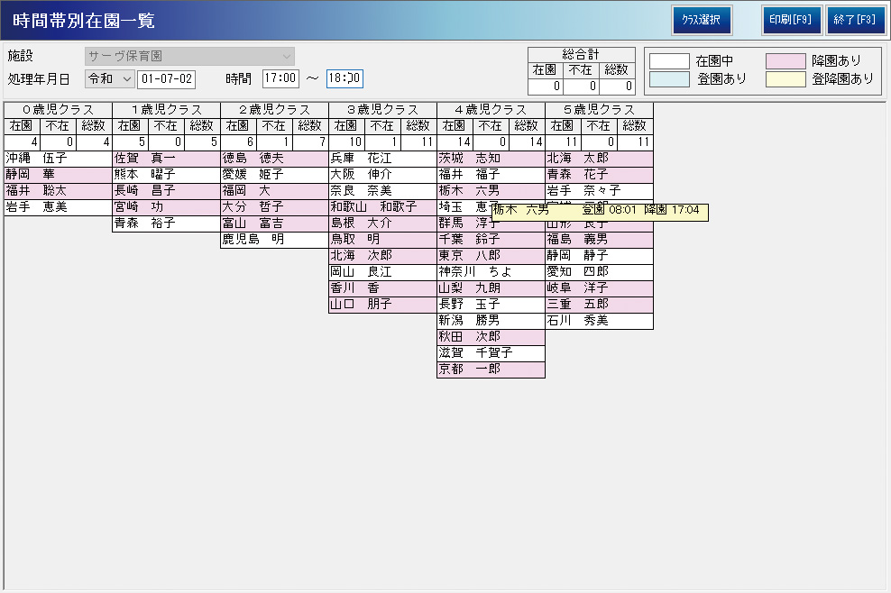Click the 終了[F3] exit button

click(x=855, y=20)
